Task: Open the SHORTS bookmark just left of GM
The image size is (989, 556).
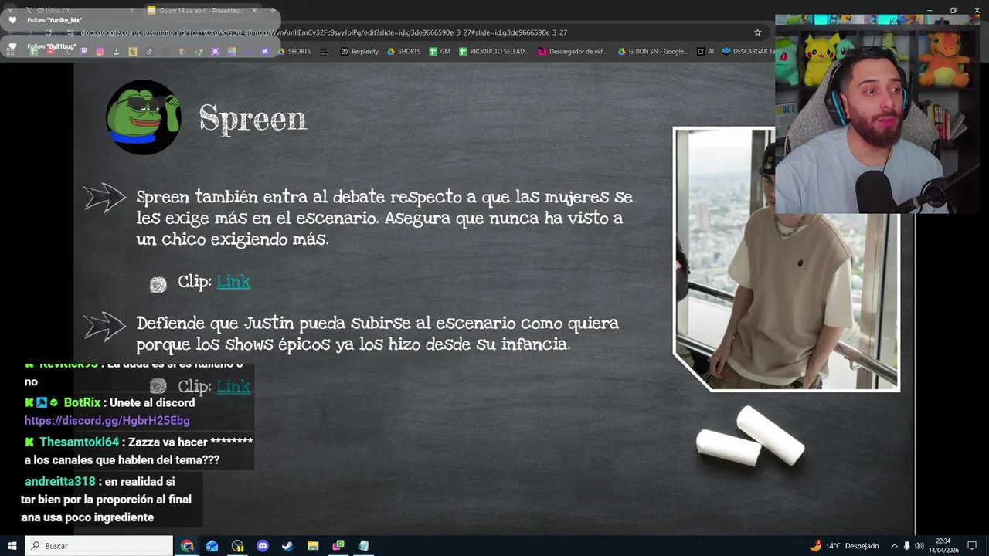Action: [403, 52]
